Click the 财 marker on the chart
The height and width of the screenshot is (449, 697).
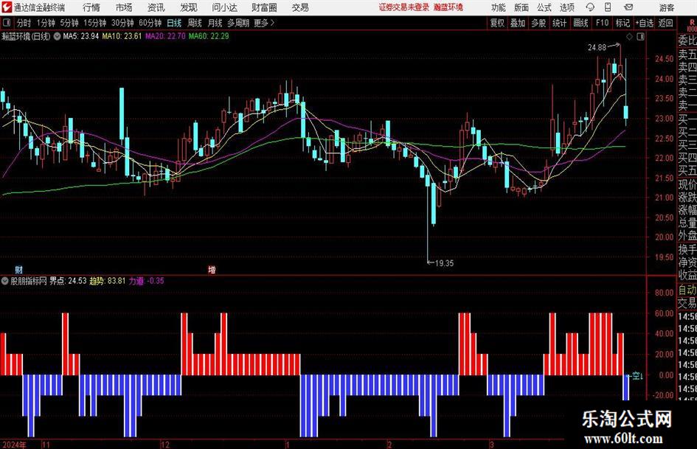point(18,269)
